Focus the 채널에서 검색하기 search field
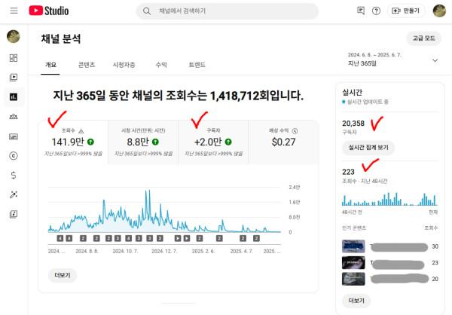 pyautogui.click(x=228, y=11)
